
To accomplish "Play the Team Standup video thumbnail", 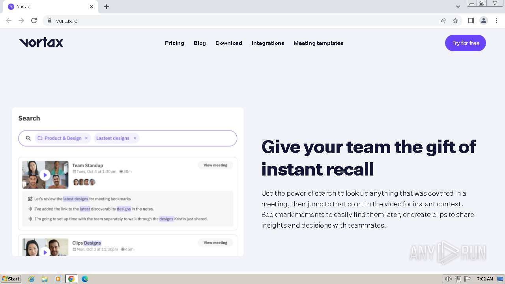I will [45, 175].
